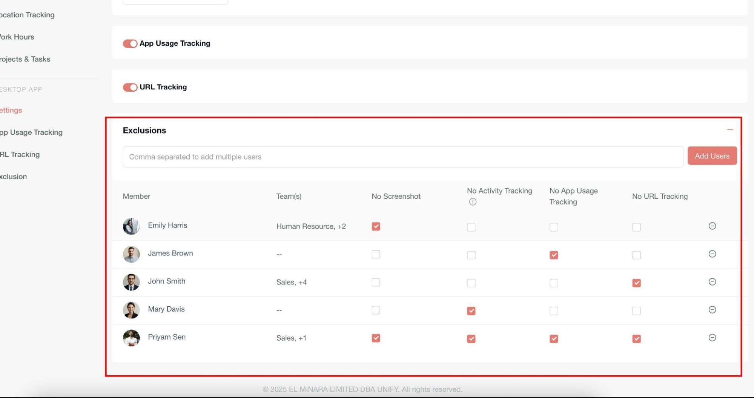Open No Activity Tracking info icon
Image resolution: width=754 pixels, height=398 pixels.
click(472, 202)
